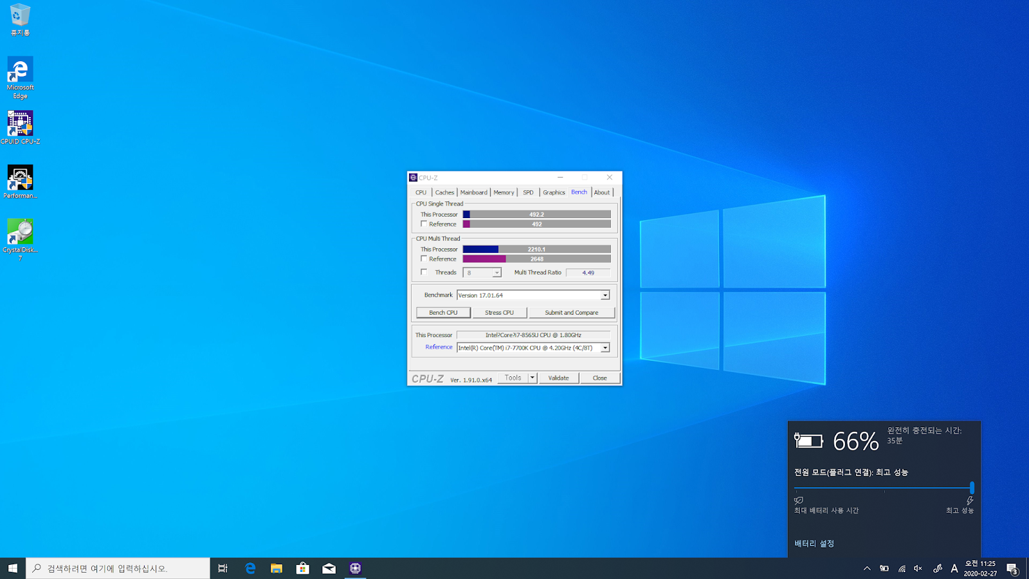Click the CPU-Z title bar app icon
The width and height of the screenshot is (1029, 579).
[413, 178]
